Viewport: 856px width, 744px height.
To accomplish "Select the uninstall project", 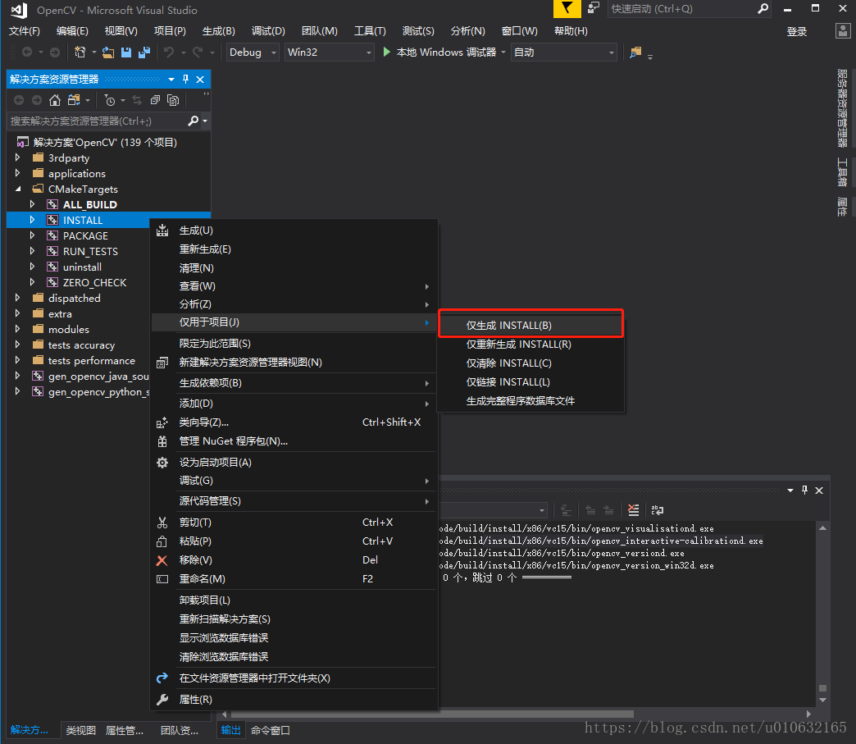I will (x=82, y=267).
